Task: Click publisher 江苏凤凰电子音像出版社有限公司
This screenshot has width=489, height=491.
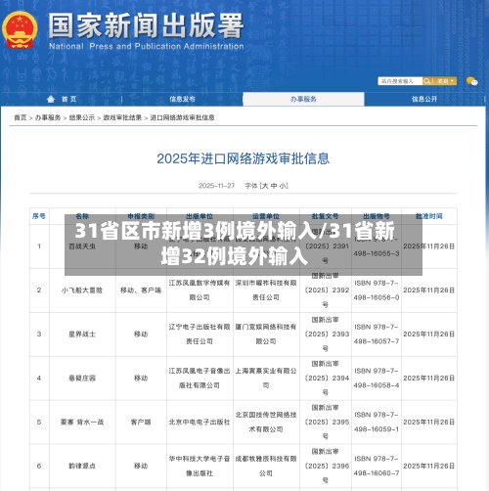Action: (x=200, y=379)
